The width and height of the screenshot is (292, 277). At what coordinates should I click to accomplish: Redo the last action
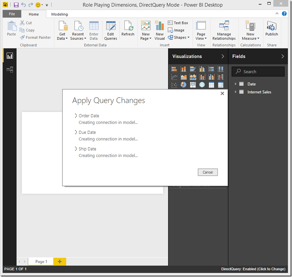tap(30, 5)
